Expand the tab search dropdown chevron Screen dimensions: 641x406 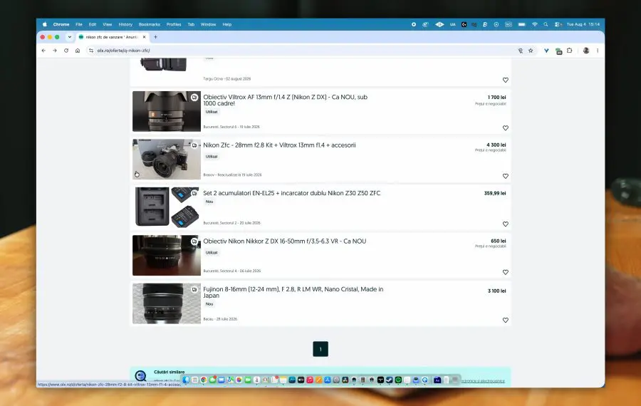tap(70, 37)
